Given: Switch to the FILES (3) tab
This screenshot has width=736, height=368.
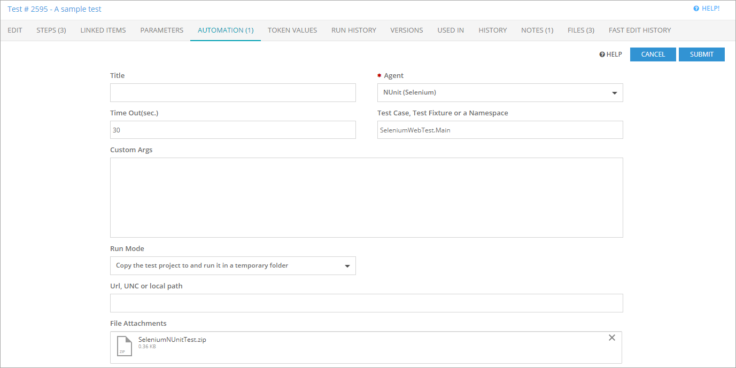Looking at the screenshot, I should [x=580, y=30].
